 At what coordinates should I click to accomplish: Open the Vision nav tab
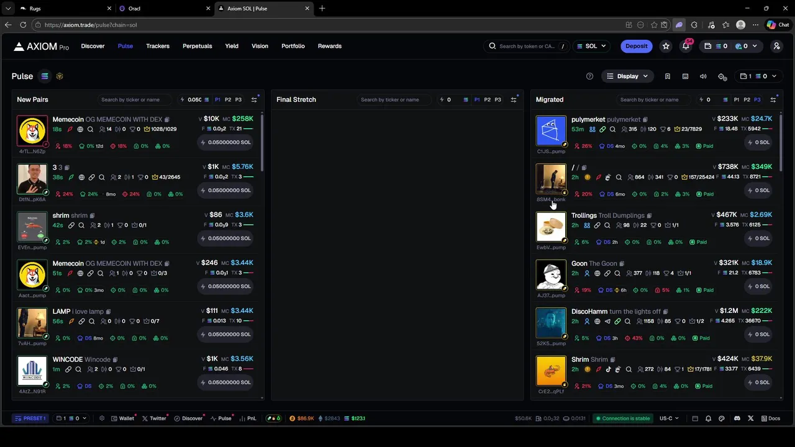click(x=260, y=46)
